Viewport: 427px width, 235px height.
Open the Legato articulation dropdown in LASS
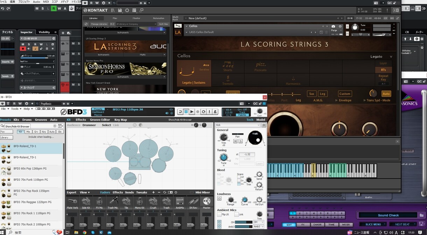[x=381, y=57]
